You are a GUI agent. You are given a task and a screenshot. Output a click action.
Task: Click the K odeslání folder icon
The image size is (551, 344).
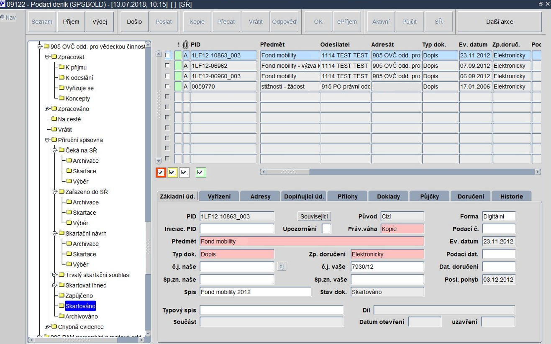(62, 78)
